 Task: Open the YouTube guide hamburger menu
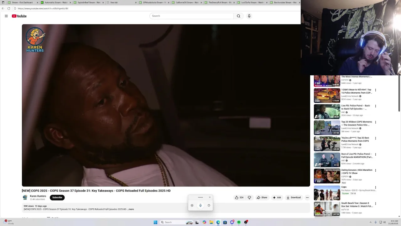(x=6, y=16)
